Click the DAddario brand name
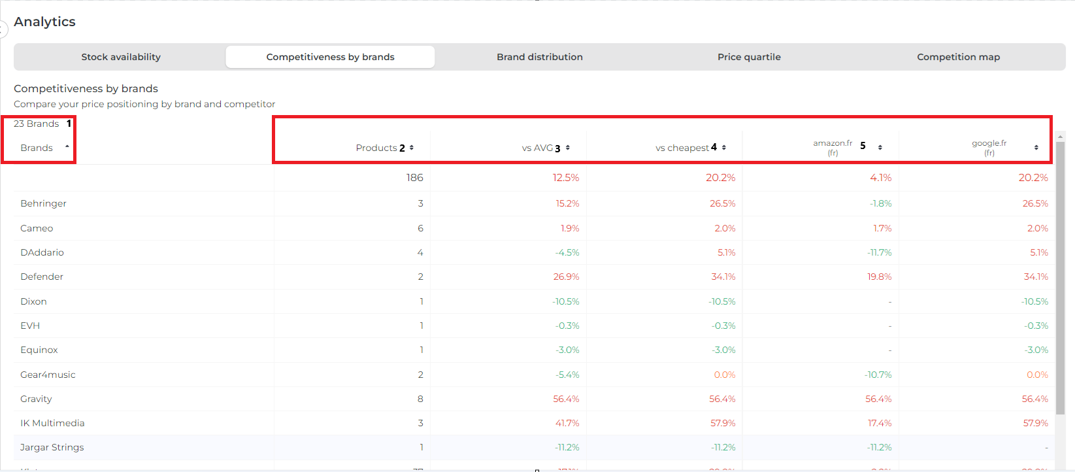 click(x=42, y=252)
